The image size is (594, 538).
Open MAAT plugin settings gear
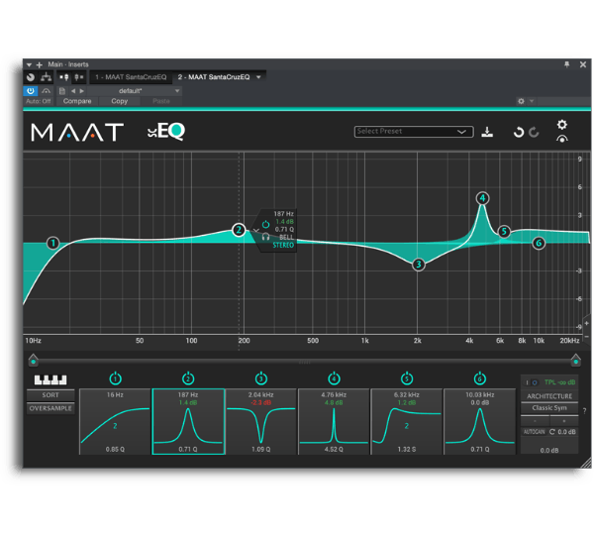coord(561,125)
